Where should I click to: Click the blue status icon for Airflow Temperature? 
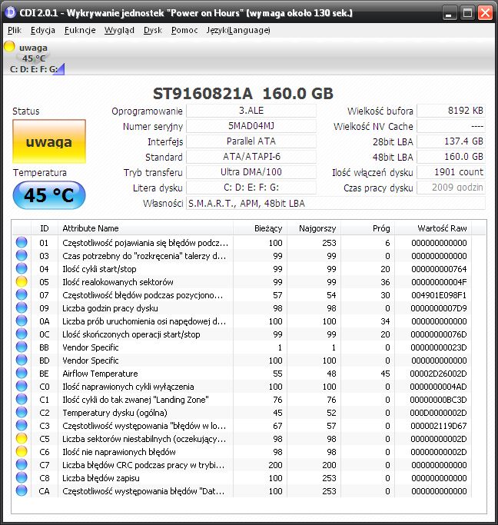tap(22, 374)
